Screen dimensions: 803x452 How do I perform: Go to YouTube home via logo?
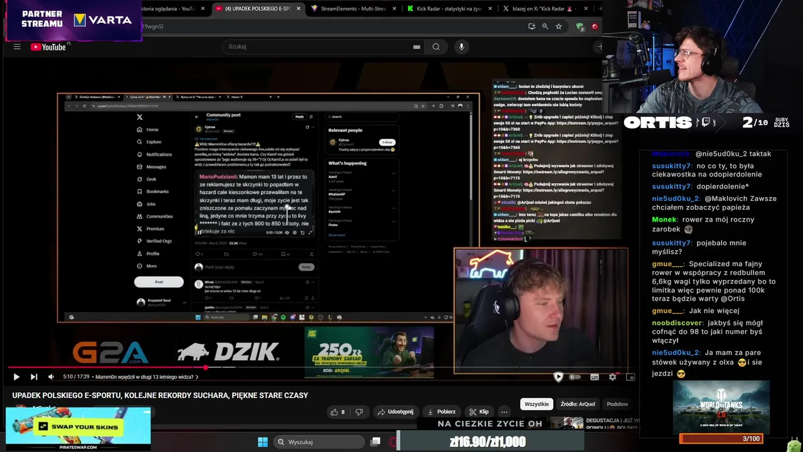point(49,46)
